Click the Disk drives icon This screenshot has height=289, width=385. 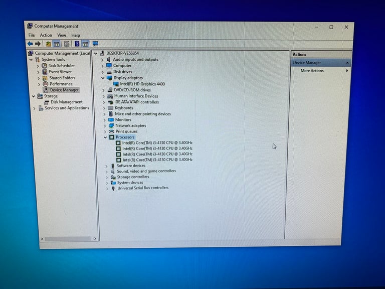[109, 72]
